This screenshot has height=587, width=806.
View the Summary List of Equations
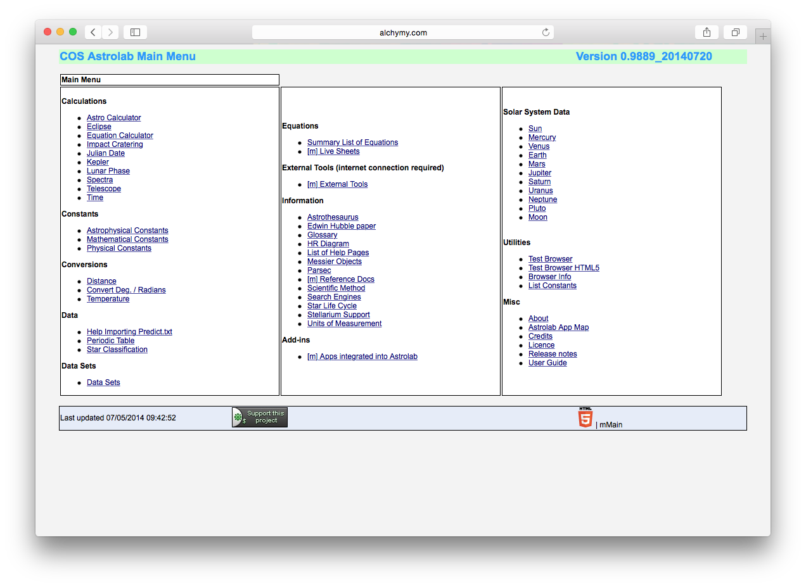click(x=352, y=142)
